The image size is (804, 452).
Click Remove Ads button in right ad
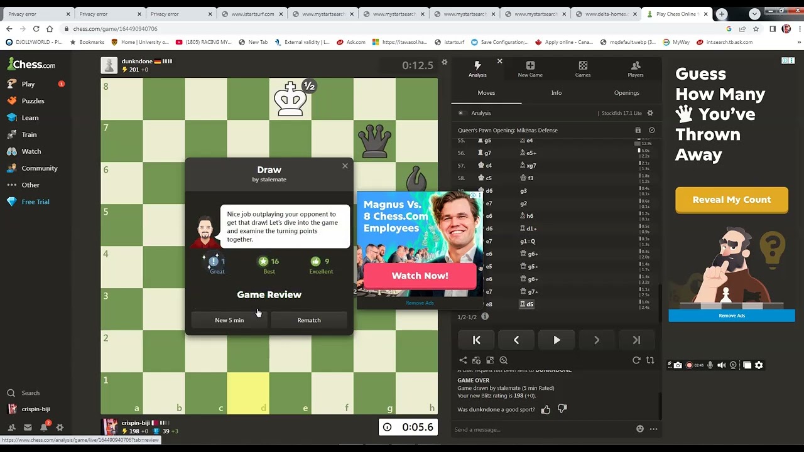[x=732, y=316]
